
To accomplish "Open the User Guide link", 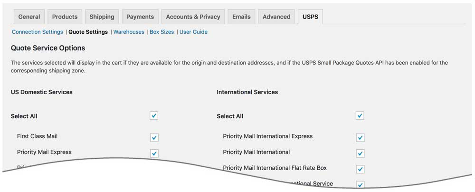I will pyautogui.click(x=193, y=32).
